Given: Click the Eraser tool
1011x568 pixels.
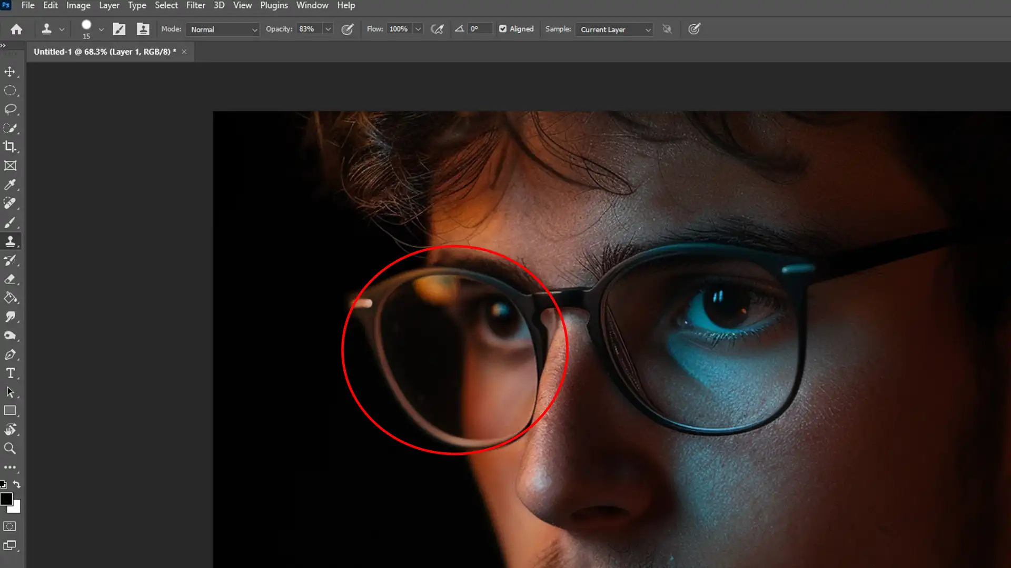Looking at the screenshot, I should point(9,279).
